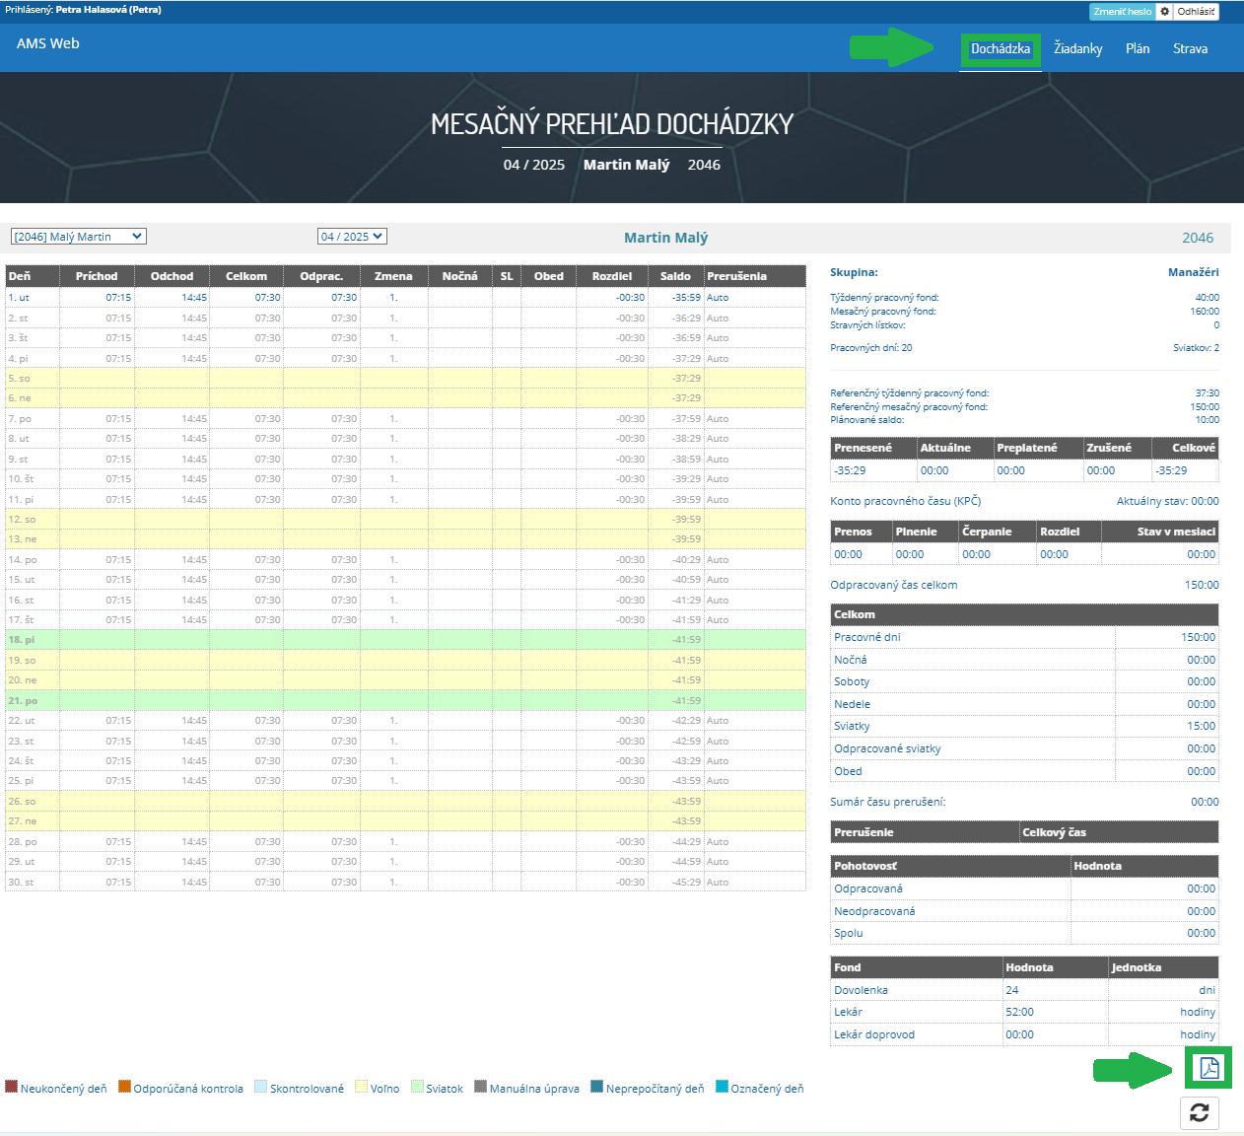Open settings via the gear icon
The width and height of the screenshot is (1244, 1136).
pos(1164,12)
